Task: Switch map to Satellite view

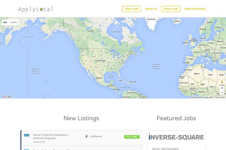Action: [x=14, y=22]
